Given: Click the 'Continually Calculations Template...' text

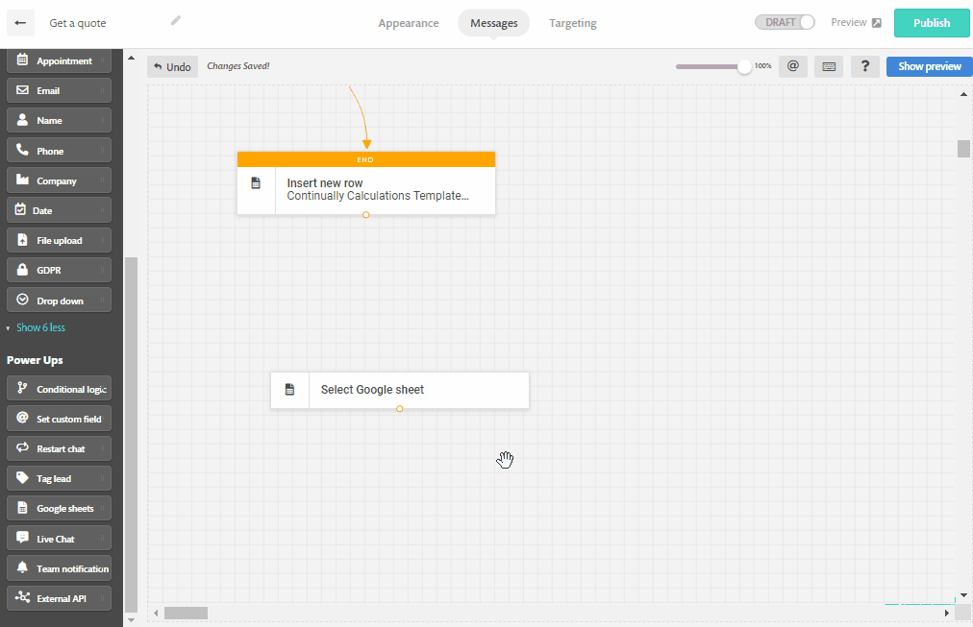Looking at the screenshot, I should 377,196.
